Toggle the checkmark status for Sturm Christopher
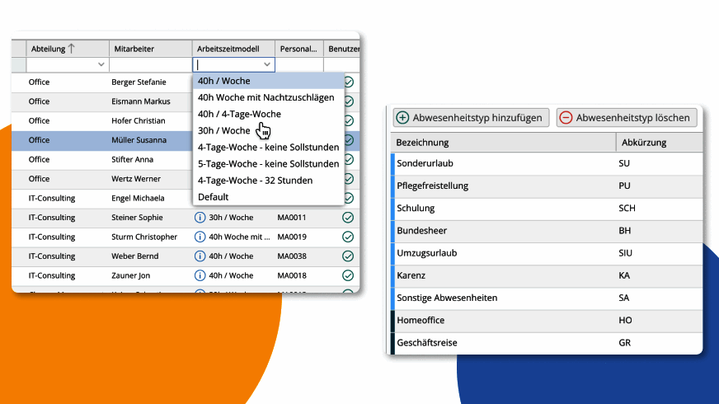719x404 pixels. pos(348,237)
